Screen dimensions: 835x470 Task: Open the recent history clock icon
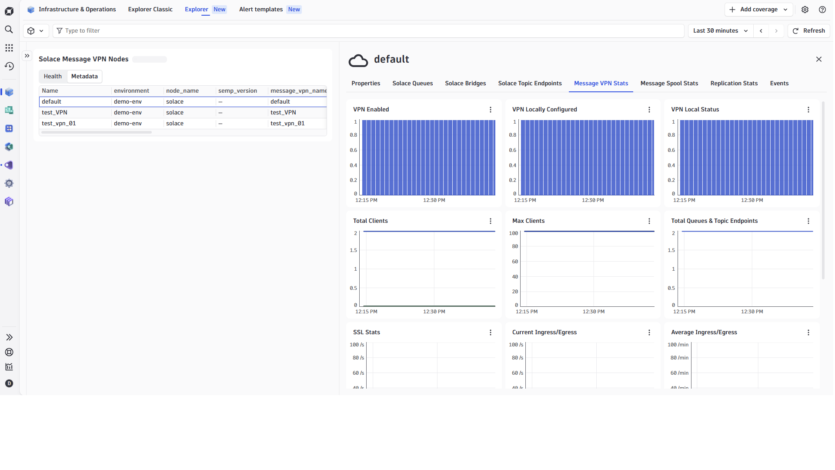click(9, 66)
